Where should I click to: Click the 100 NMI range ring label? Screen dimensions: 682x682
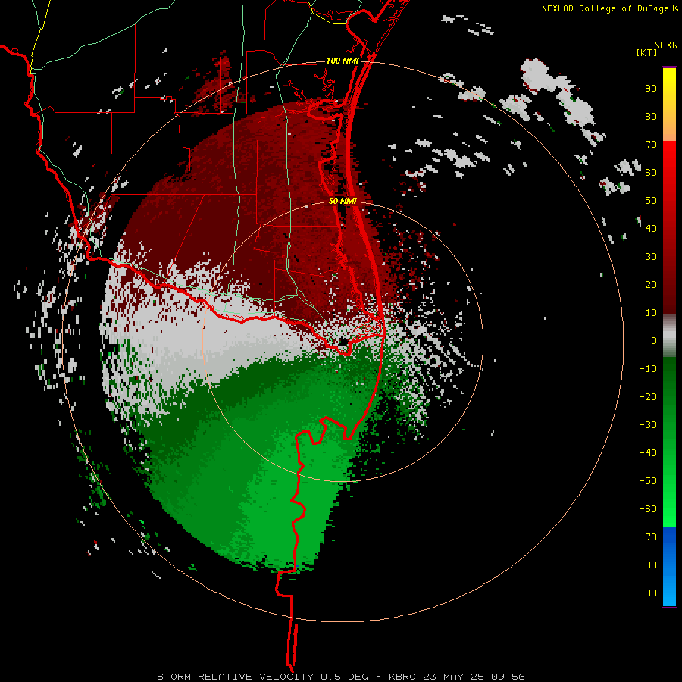[343, 61]
